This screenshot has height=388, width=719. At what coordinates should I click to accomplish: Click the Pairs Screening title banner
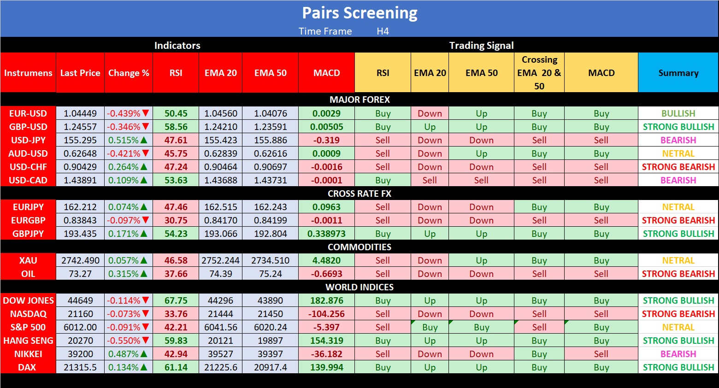coord(359,13)
